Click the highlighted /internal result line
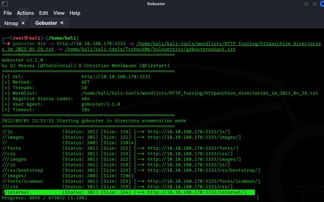324x202 pixels. coord(128,192)
